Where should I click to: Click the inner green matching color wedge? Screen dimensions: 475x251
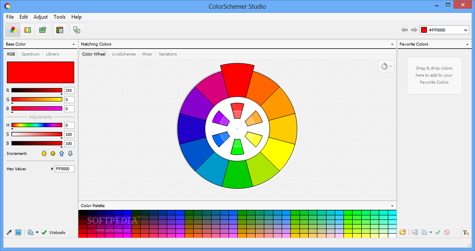click(237, 147)
